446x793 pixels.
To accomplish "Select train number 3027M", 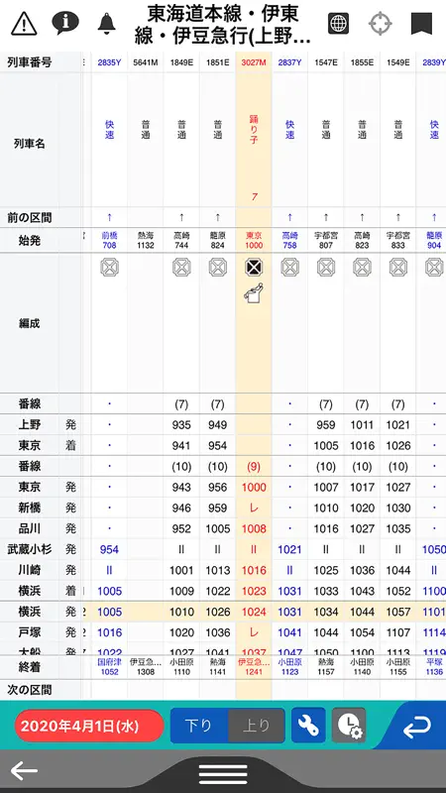I will (254, 62).
